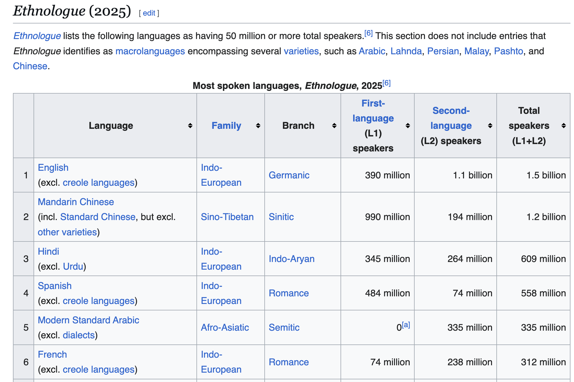Screen dimensions: 574x382
Task: Sort by First-language speakers arrows
Action: pos(408,126)
